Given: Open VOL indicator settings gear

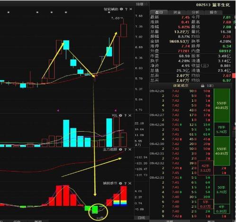Looking at the screenshot, I should coord(120,116).
